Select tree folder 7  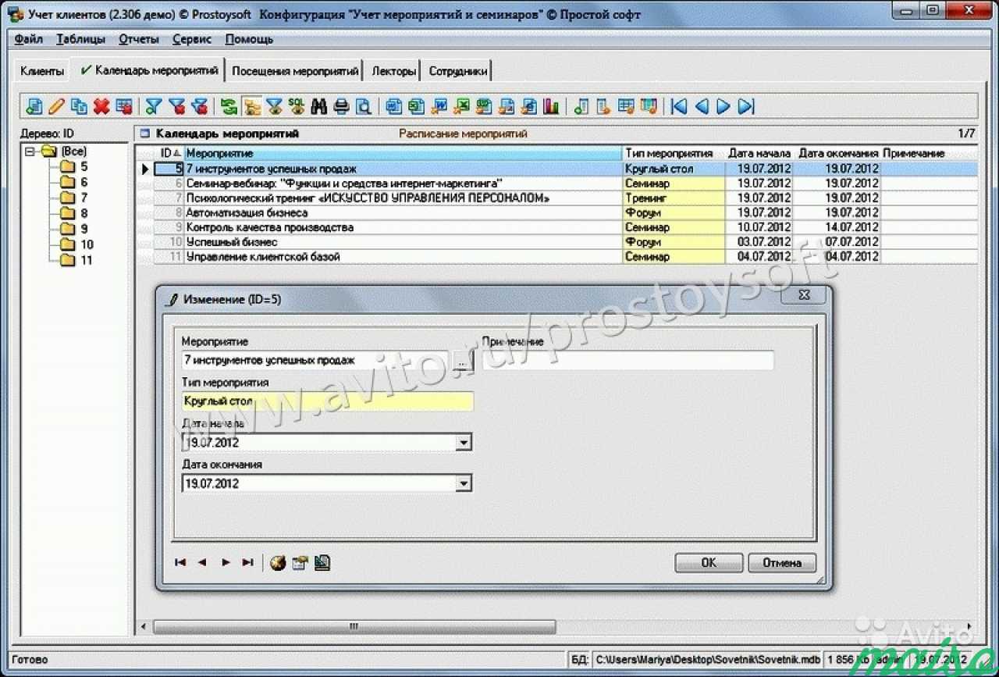[76, 198]
